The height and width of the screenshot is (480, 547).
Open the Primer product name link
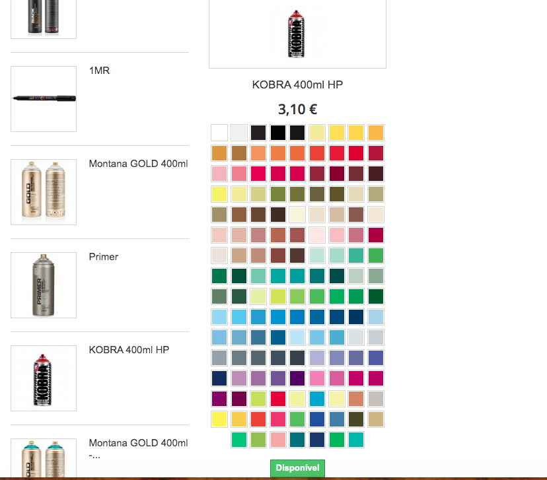(x=104, y=257)
